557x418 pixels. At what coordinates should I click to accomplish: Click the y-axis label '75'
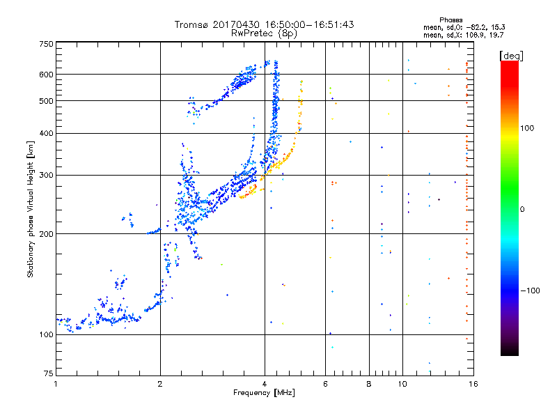coord(49,373)
